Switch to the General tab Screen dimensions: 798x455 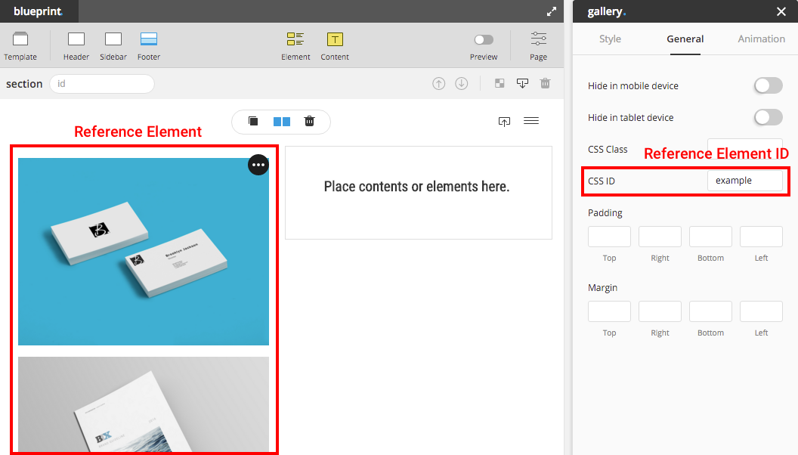pos(685,39)
